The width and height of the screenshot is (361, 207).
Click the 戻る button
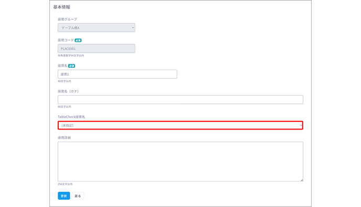[78, 196]
